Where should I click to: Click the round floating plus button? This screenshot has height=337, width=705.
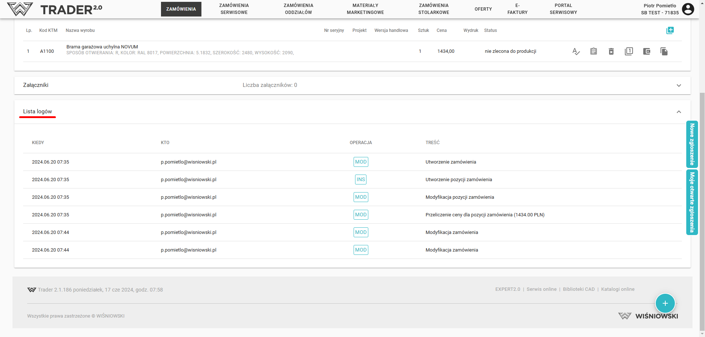click(x=665, y=303)
